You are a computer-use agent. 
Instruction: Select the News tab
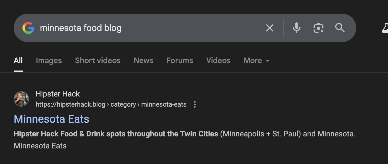pyautogui.click(x=143, y=60)
